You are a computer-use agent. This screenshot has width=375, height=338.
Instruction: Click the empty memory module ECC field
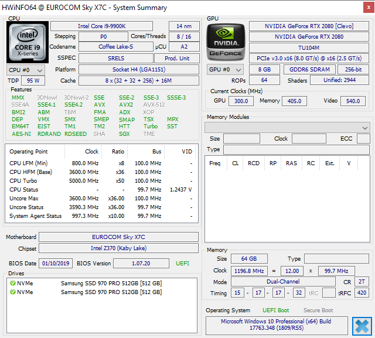point(363,139)
